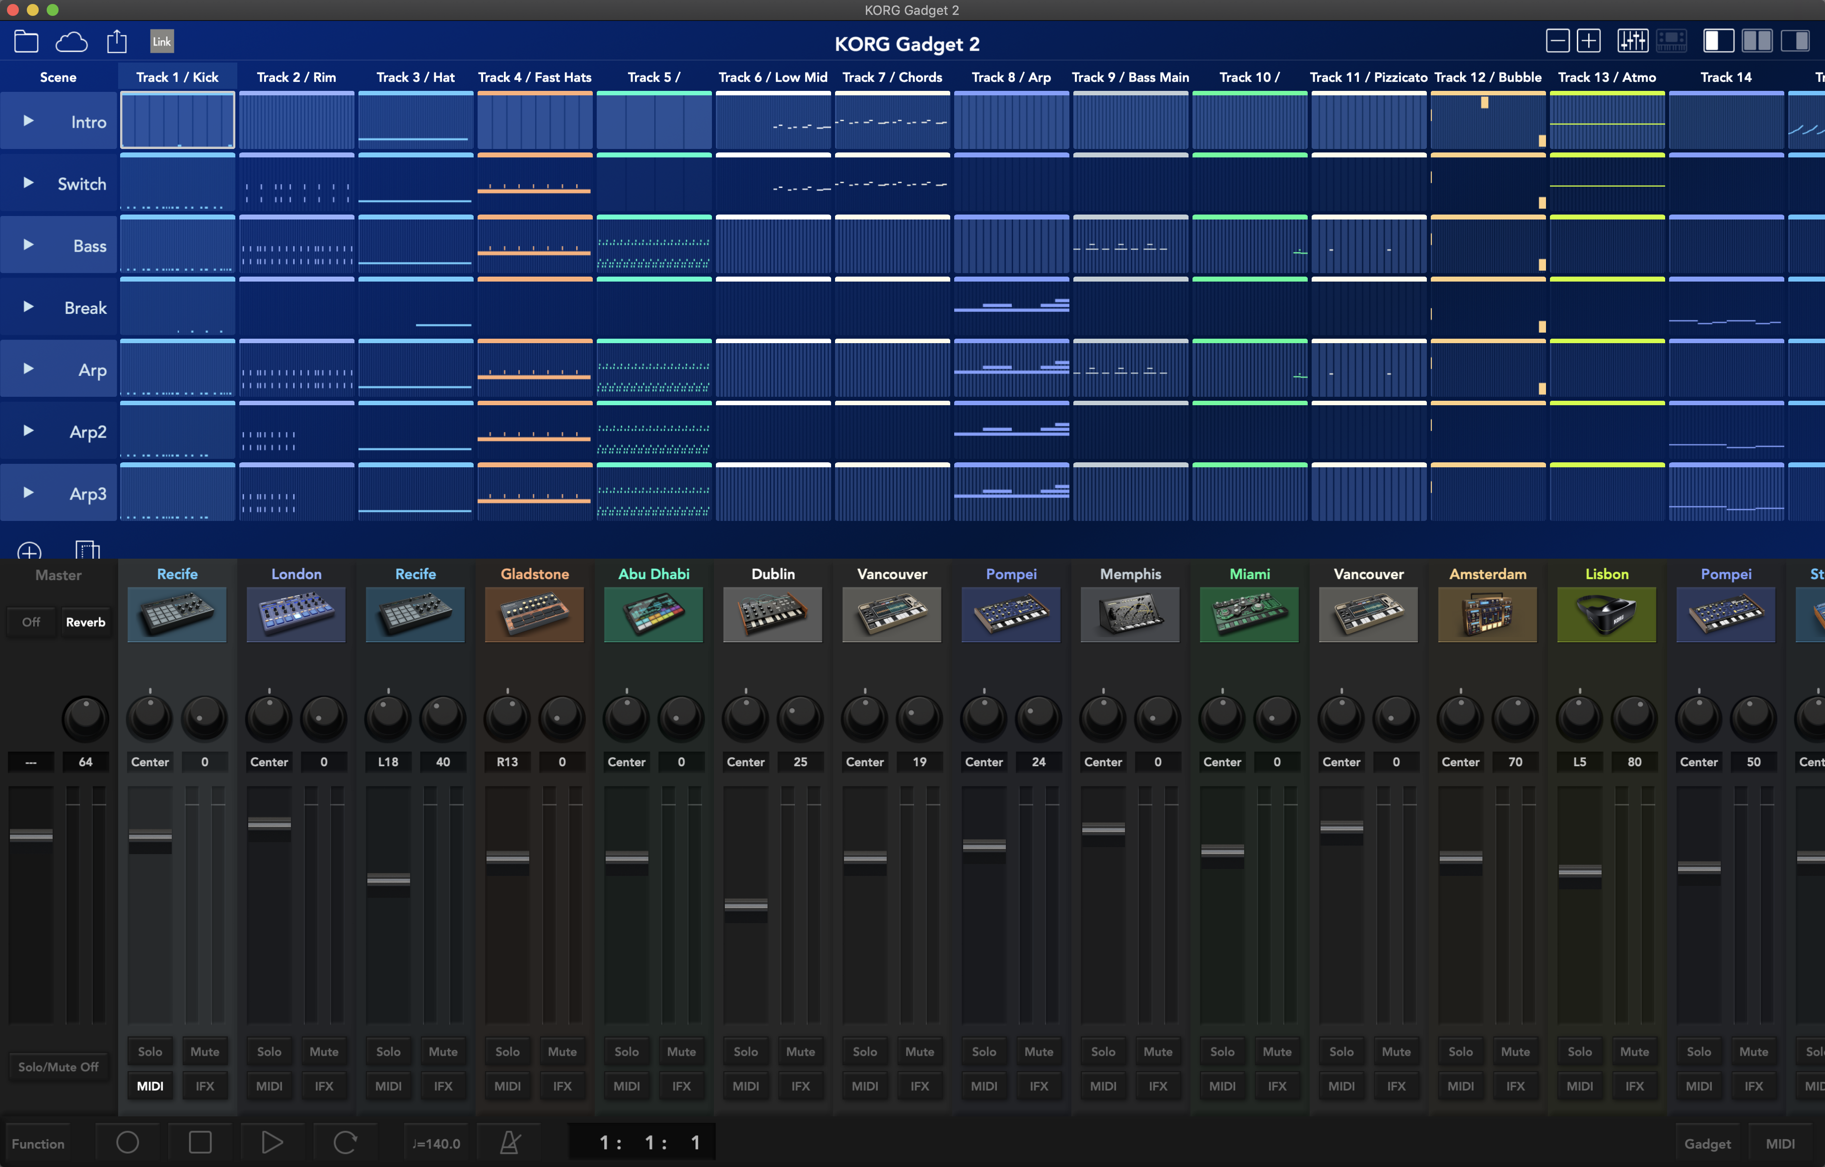
Task: Click the stop square button
Action: click(x=200, y=1142)
